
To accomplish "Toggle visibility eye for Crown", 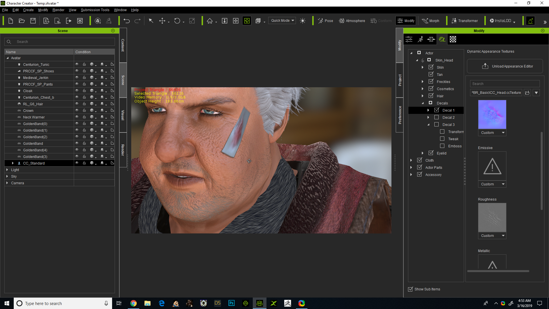I will pyautogui.click(x=77, y=110).
